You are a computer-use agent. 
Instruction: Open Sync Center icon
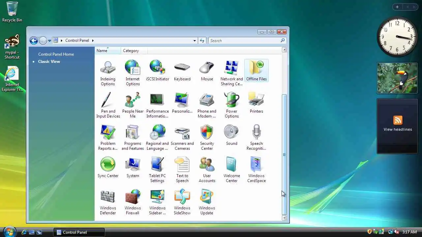[x=108, y=168]
